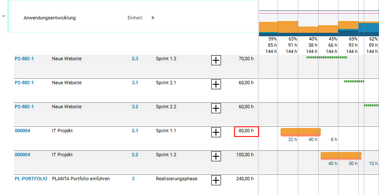Select task number 3.1 link
This screenshot has height=195, width=379.
coord(135,83)
